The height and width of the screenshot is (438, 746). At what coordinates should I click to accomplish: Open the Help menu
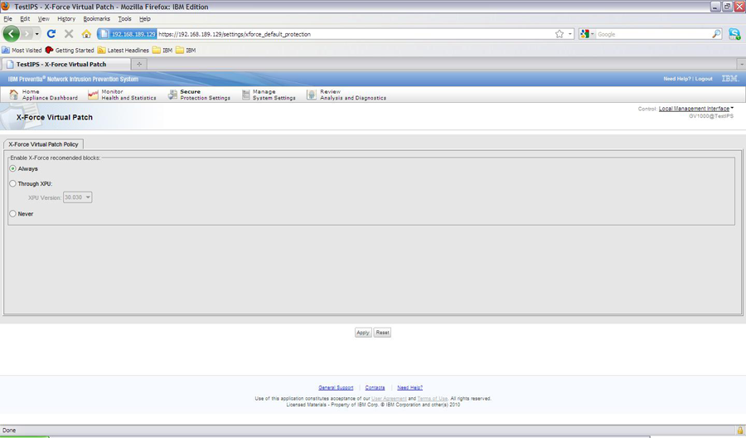[144, 19]
